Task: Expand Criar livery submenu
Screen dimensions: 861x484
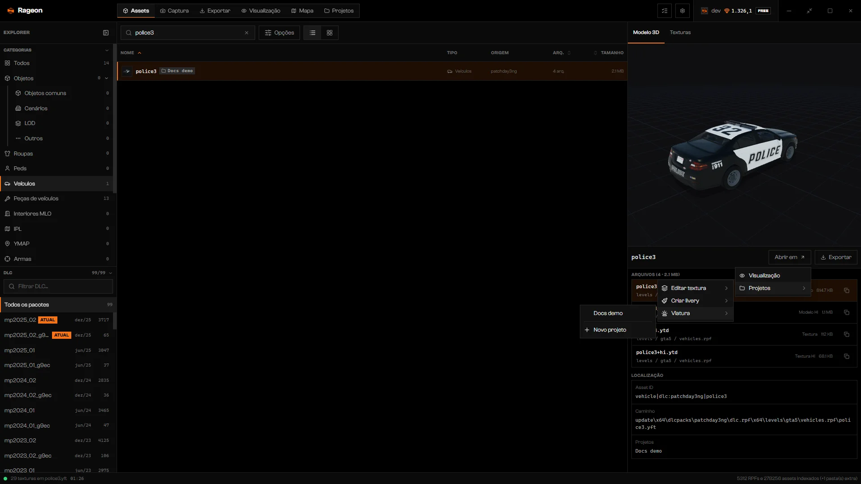Action: tap(695, 301)
